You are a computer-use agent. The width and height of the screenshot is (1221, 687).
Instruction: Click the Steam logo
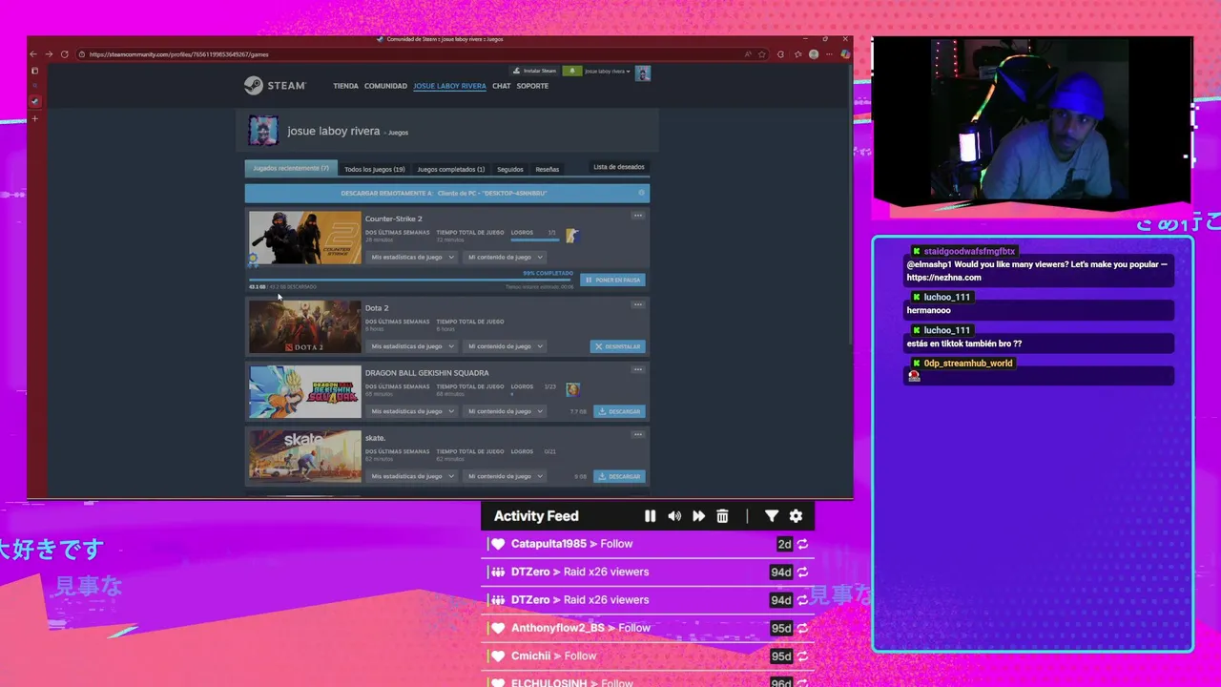click(275, 86)
